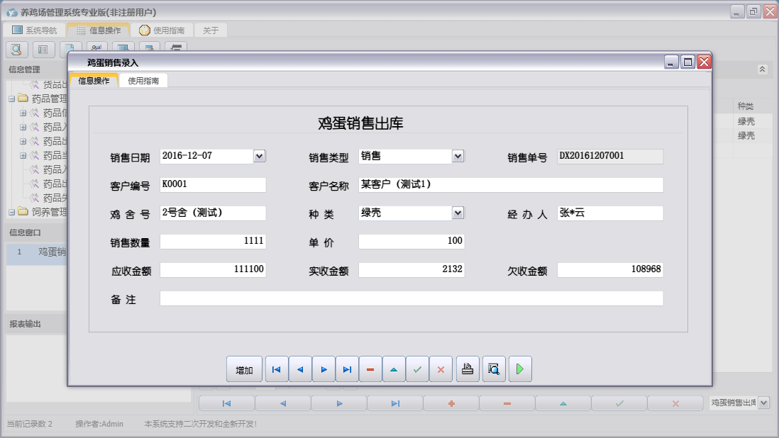This screenshot has height=438, width=779.
Task: Go to first record in dialog navigator
Action: 277,369
